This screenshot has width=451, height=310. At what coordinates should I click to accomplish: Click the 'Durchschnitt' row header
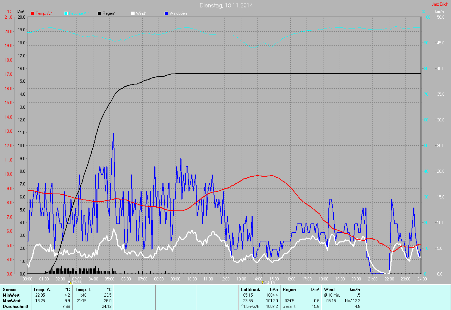[x=15, y=306]
